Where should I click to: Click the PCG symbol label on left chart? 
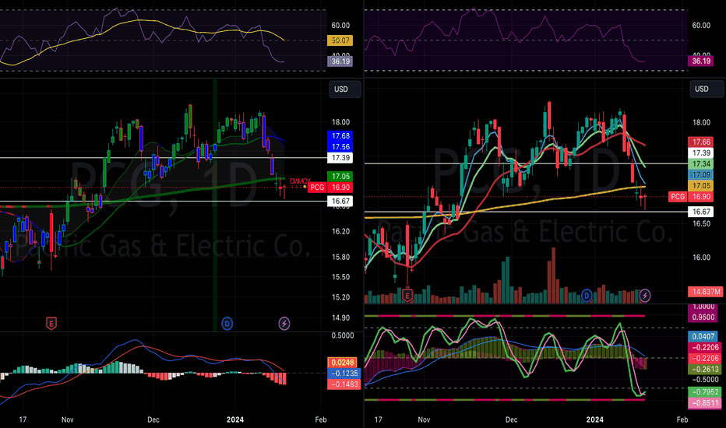(317, 188)
